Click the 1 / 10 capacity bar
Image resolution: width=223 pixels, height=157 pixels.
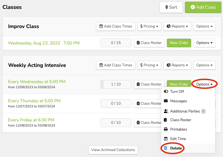(x=116, y=84)
